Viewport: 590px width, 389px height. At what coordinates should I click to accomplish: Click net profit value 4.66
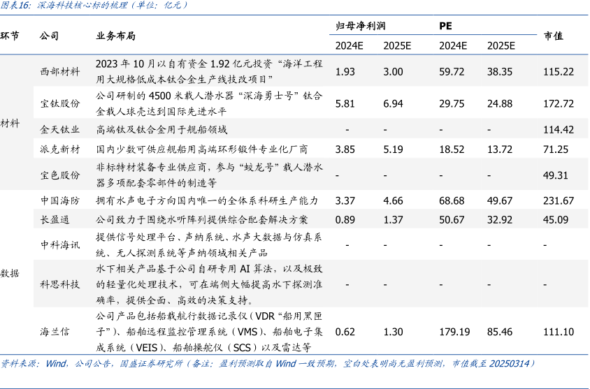click(393, 200)
